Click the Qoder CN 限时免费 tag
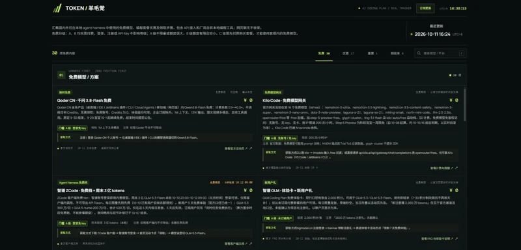Screen dimensions: 521x250 click(64, 92)
